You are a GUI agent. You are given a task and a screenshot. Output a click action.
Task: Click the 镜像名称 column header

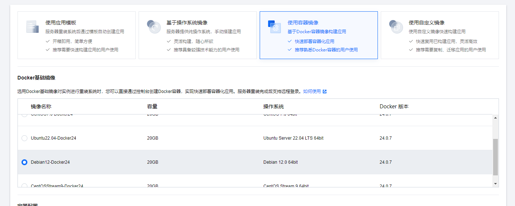41,106
